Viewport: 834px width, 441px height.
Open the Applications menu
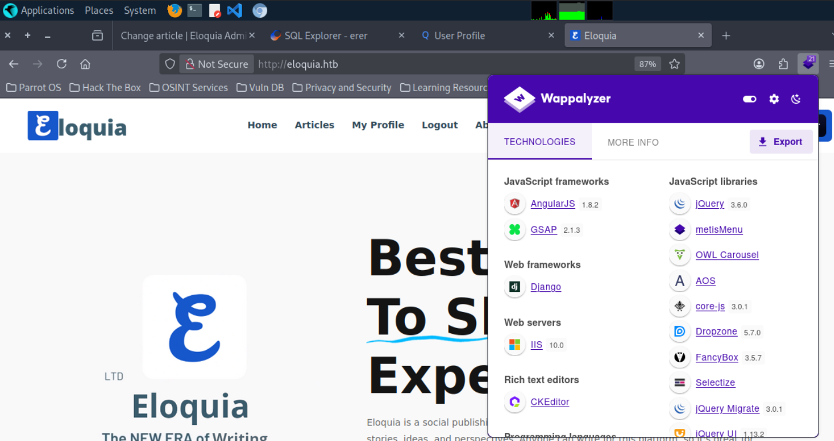(39, 10)
